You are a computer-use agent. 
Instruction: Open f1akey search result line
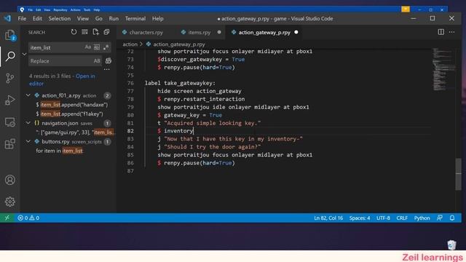click(x=70, y=114)
